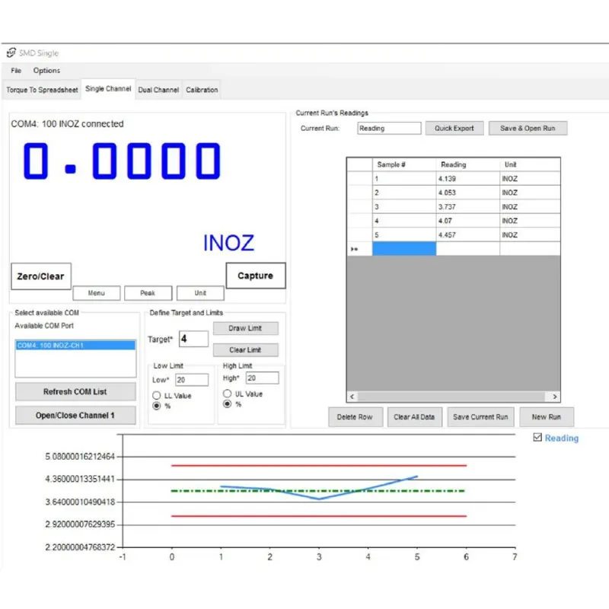Click the Capture button
The height and width of the screenshot is (609, 609).
[x=255, y=275]
